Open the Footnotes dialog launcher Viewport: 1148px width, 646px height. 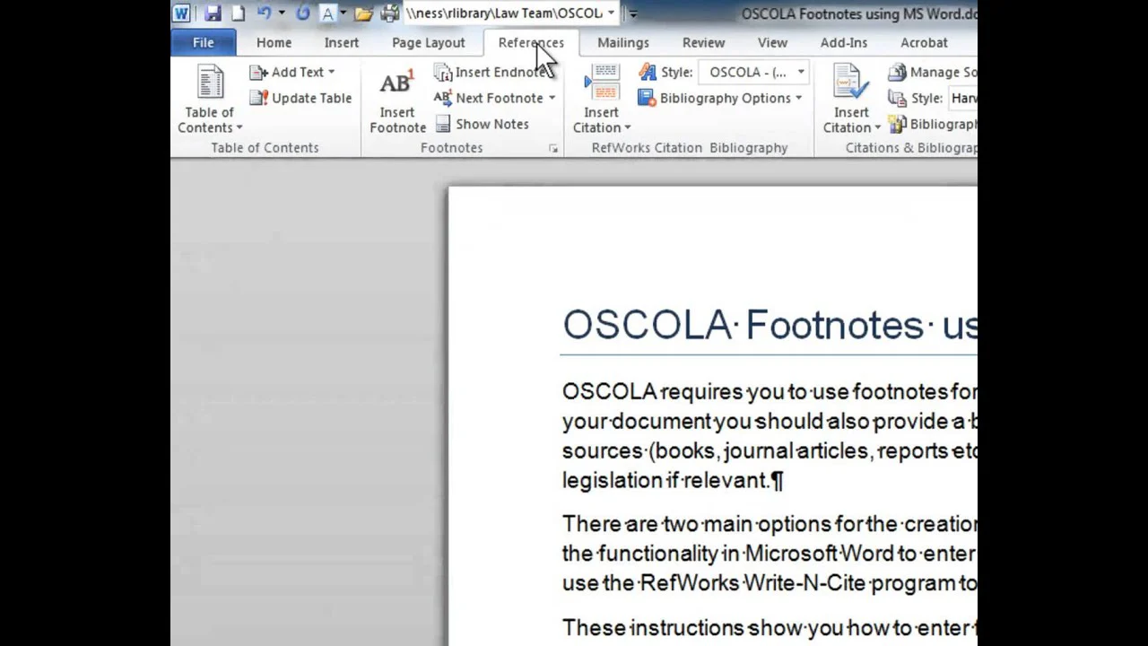tap(553, 148)
